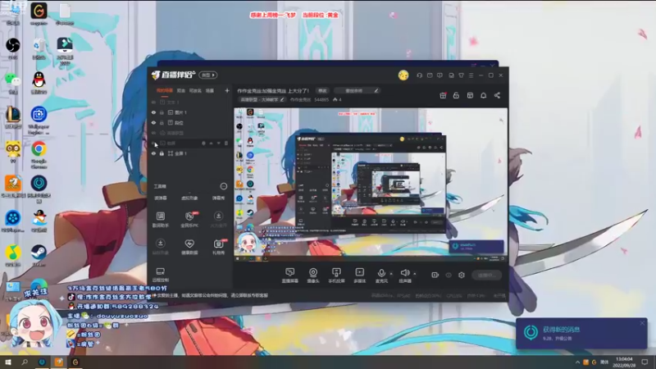
Task: Open settings gear of the highlighted source
Action: [203, 143]
